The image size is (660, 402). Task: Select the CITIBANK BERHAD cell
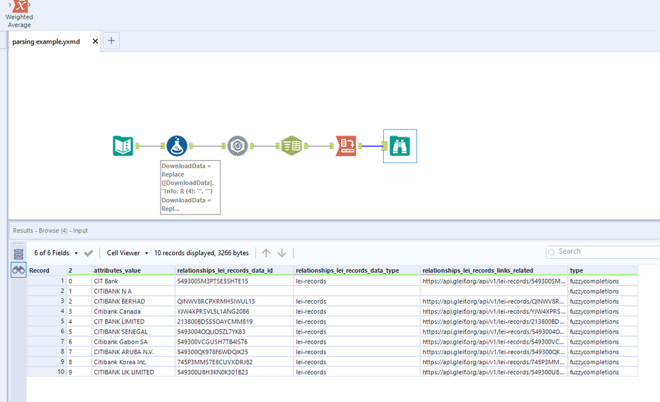[x=133, y=301]
